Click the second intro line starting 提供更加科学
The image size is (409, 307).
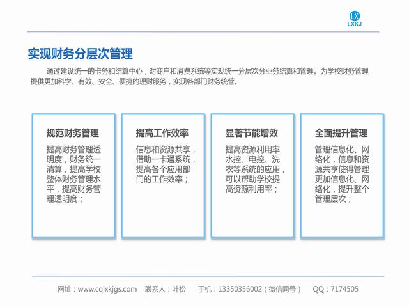134,82
